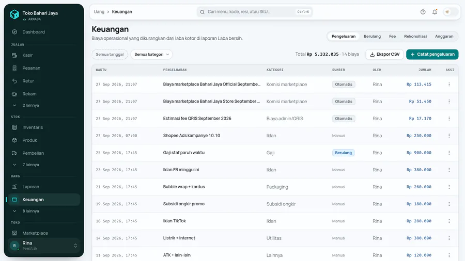Click 'Biaya admin/QRIS' category cell
465x261 pixels.
click(x=285, y=118)
